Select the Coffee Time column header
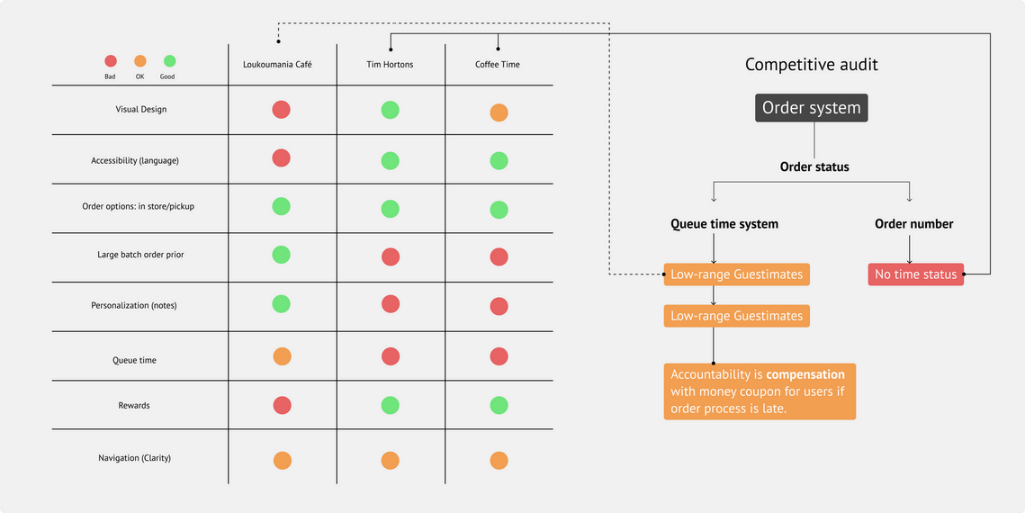Viewport: 1025px width, 513px height. click(499, 65)
